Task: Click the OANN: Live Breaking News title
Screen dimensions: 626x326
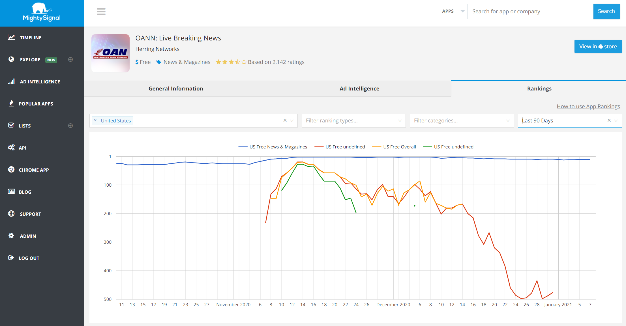Action: [x=178, y=38]
